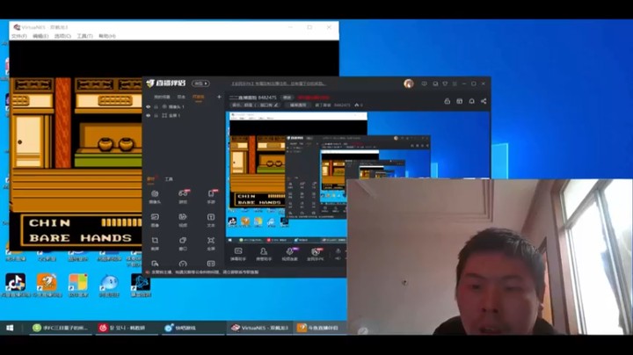Toggle visibility of the fullscreen 1 source

point(149,116)
